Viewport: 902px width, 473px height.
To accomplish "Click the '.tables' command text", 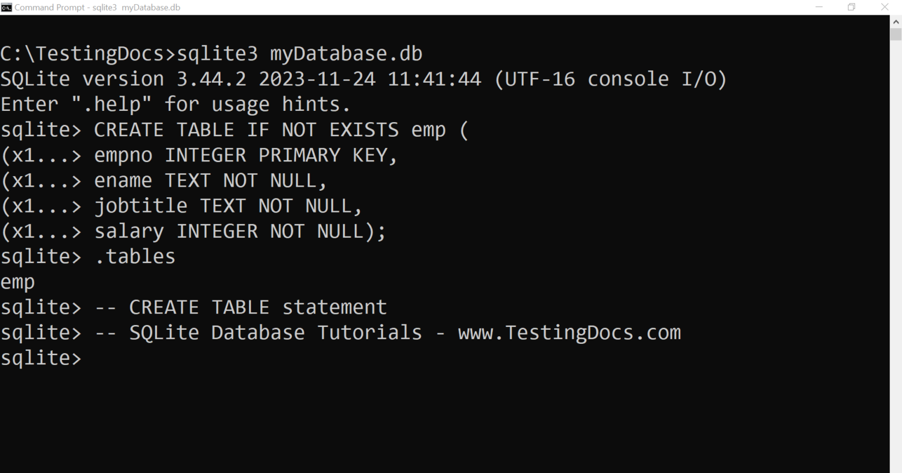I will tap(134, 256).
